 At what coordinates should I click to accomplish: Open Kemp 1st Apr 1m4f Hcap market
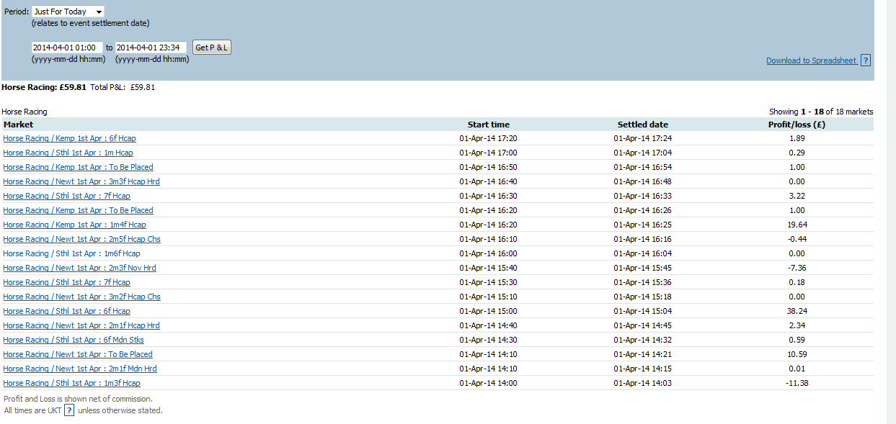(x=74, y=225)
